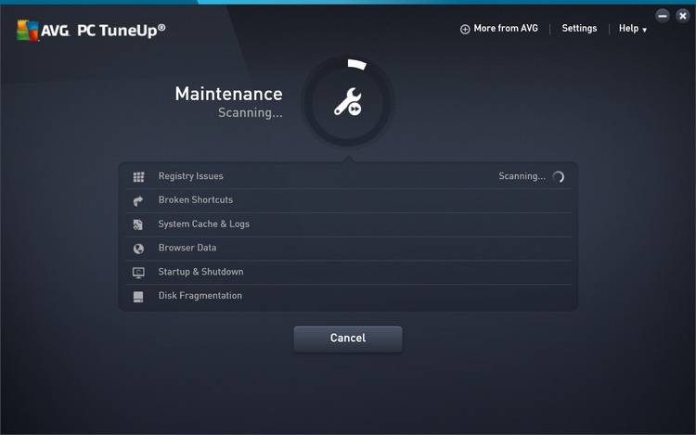Click the Startup & Shutdown monitor icon
The height and width of the screenshot is (435, 696).
[x=138, y=273]
